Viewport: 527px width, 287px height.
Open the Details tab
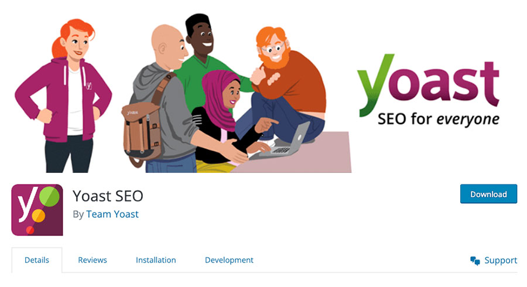click(37, 260)
